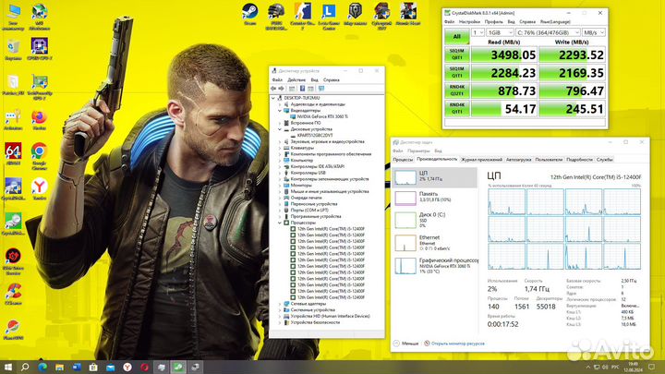Run SEQ1M Q1T1 test button
The width and height of the screenshot is (665, 374).
(457, 73)
